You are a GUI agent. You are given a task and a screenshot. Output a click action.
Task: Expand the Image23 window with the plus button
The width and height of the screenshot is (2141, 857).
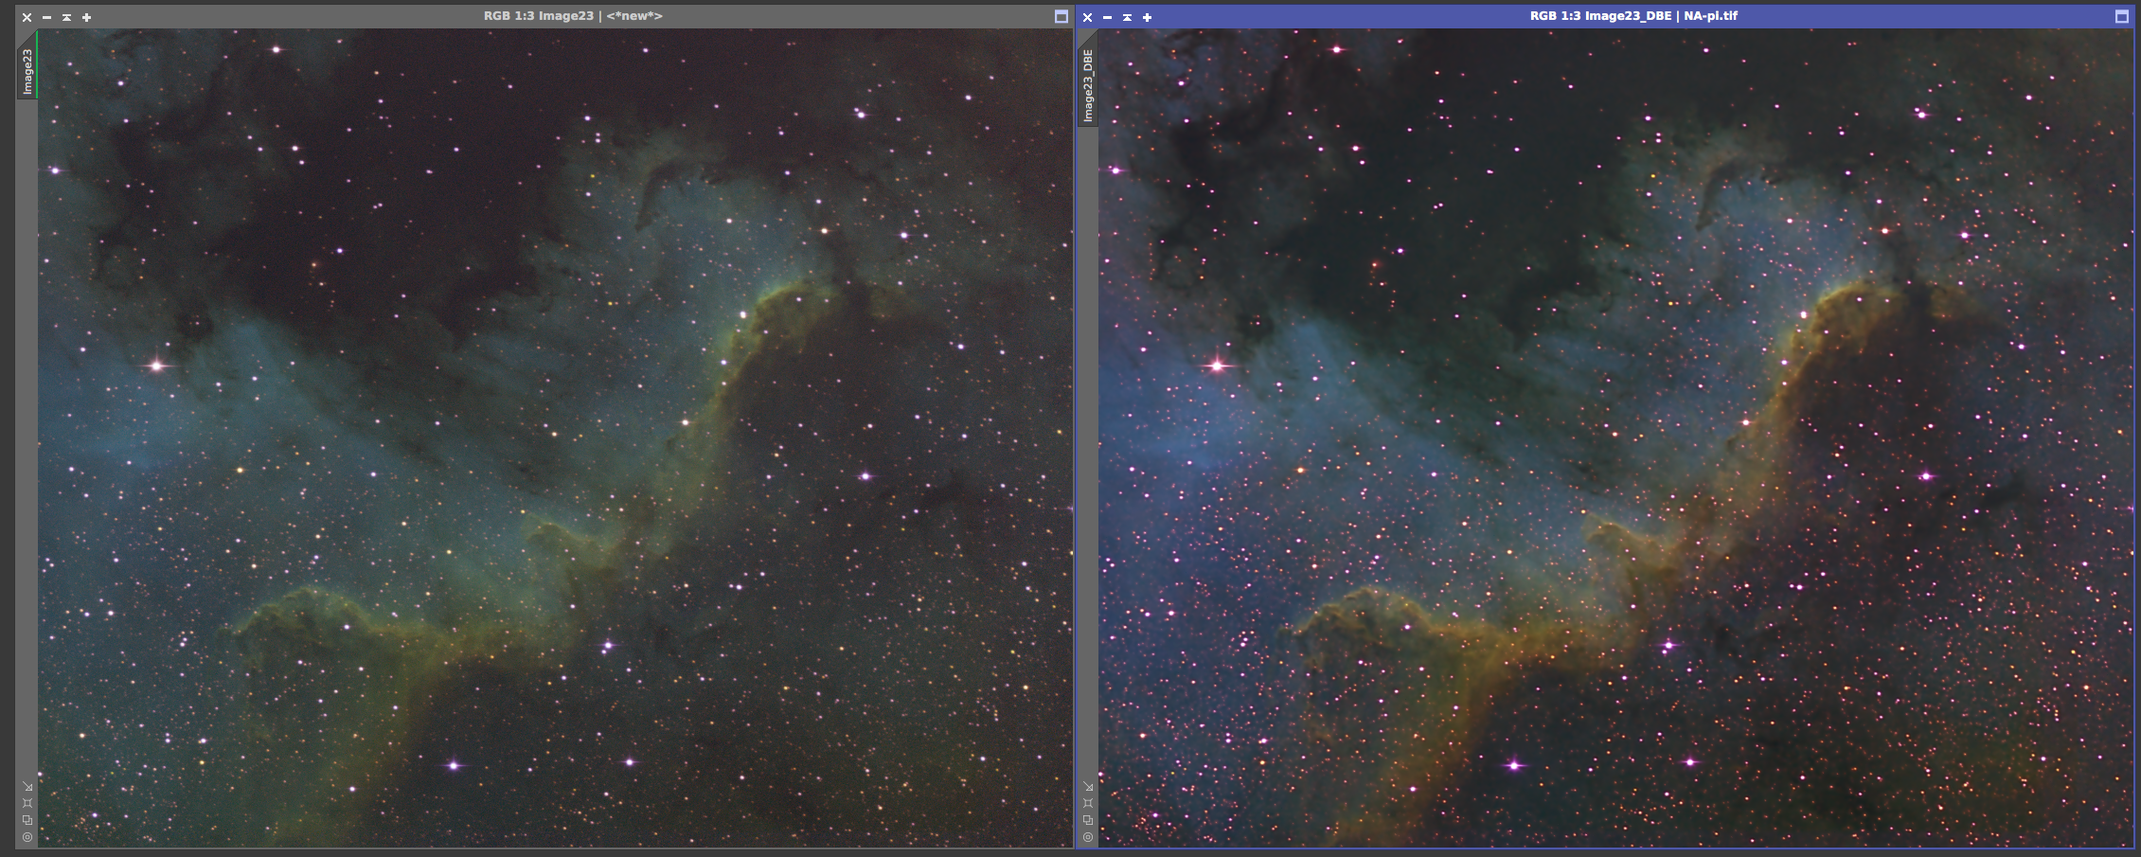click(86, 17)
